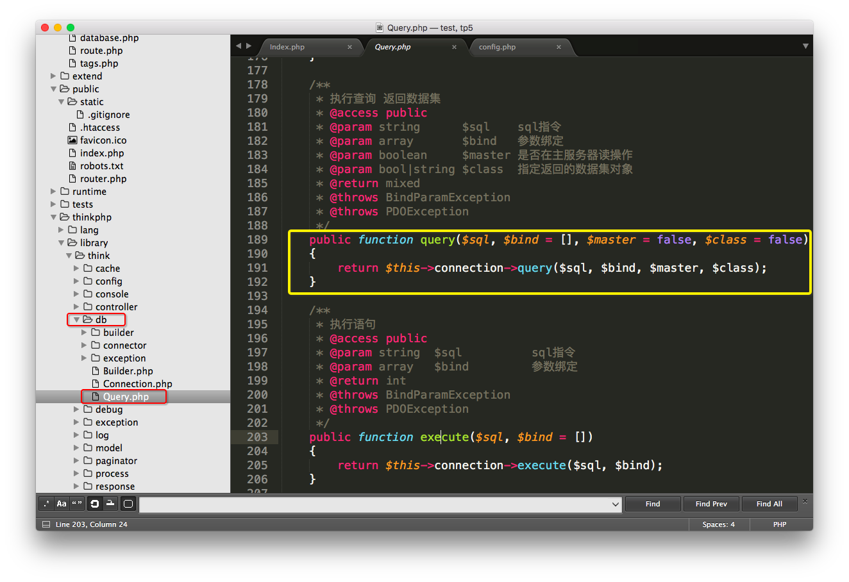Select the config folder row in sidebar
The image size is (849, 582).
133,281
